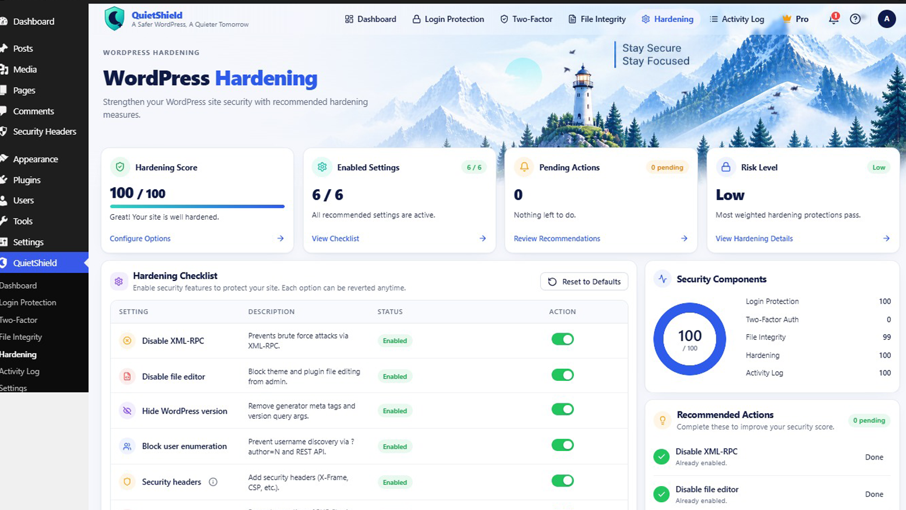The height and width of the screenshot is (510, 906).
Task: Click the Hardening Score progress bar
Action: [x=197, y=206]
